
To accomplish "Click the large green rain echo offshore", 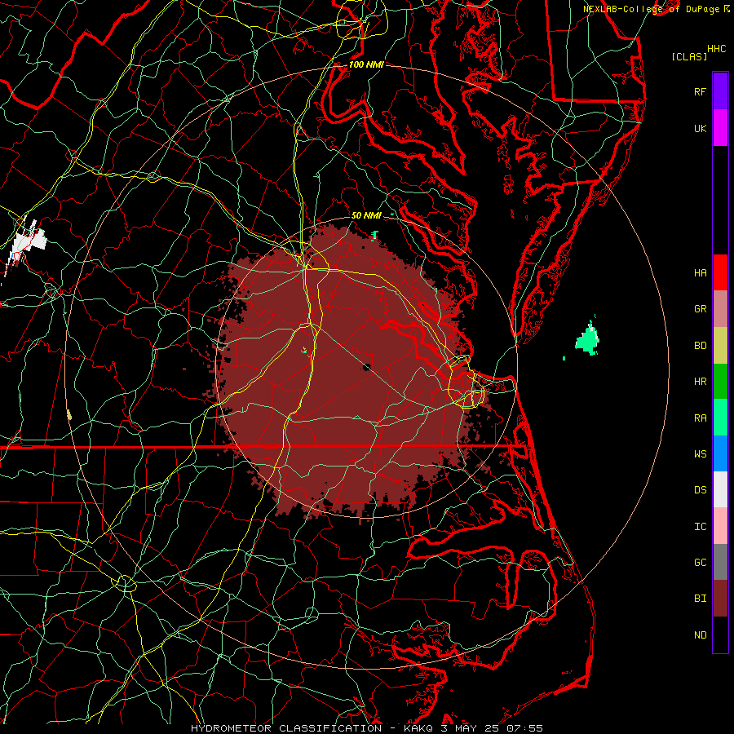I will [587, 340].
